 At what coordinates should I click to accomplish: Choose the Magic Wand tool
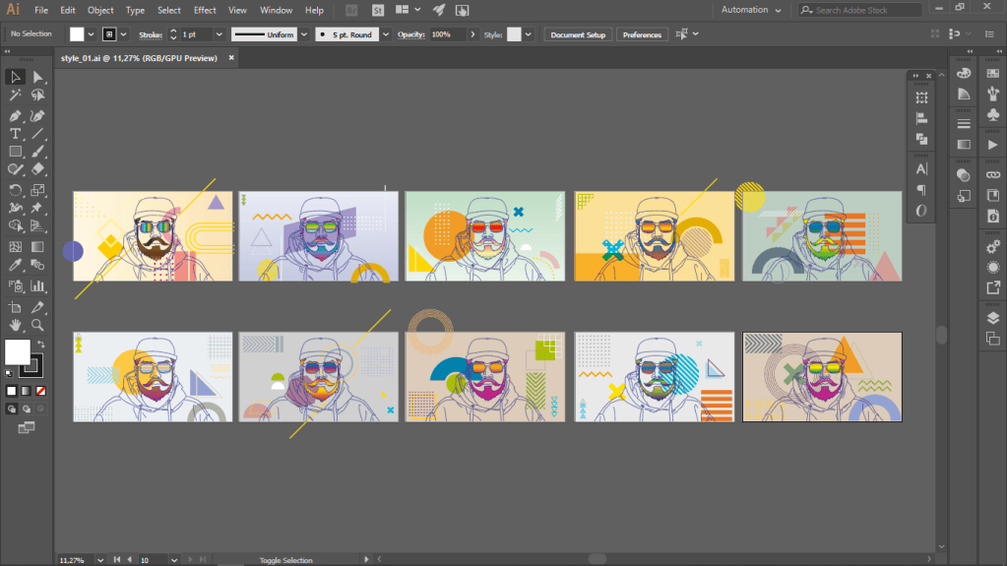16,95
